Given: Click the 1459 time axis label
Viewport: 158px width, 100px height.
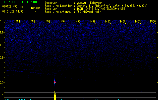Looking at the screenshot, I should 138,21.
